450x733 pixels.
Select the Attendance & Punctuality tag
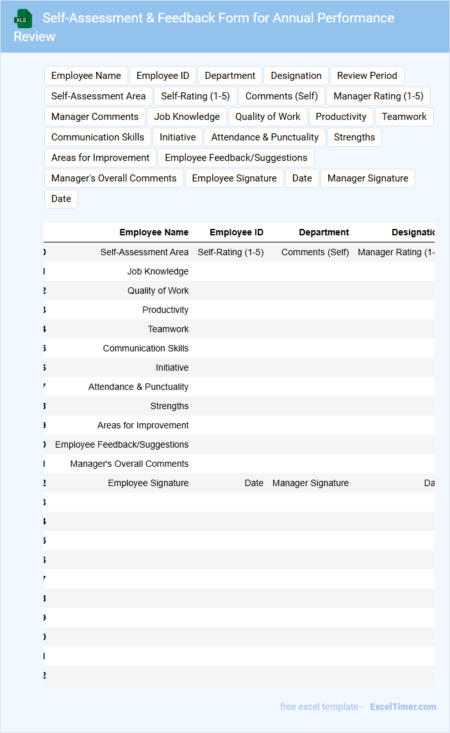(265, 137)
